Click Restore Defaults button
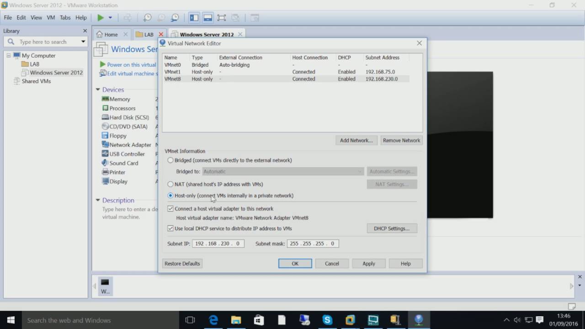Viewport: 585px width, 329px height. coord(182,264)
